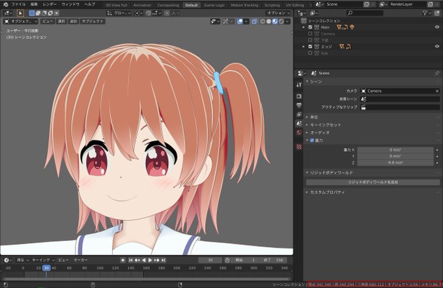Click リジッドボディワールドを追加 button
Image resolution: width=443 pixels, height=288 pixels.
coord(373,182)
